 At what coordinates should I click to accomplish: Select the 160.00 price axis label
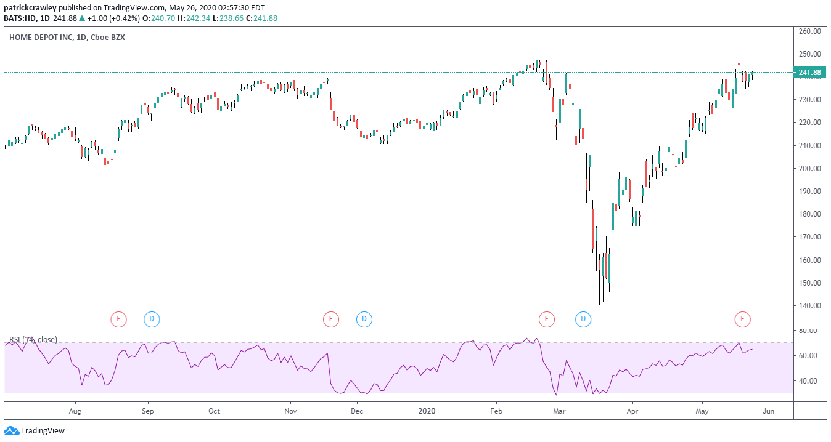(x=809, y=260)
